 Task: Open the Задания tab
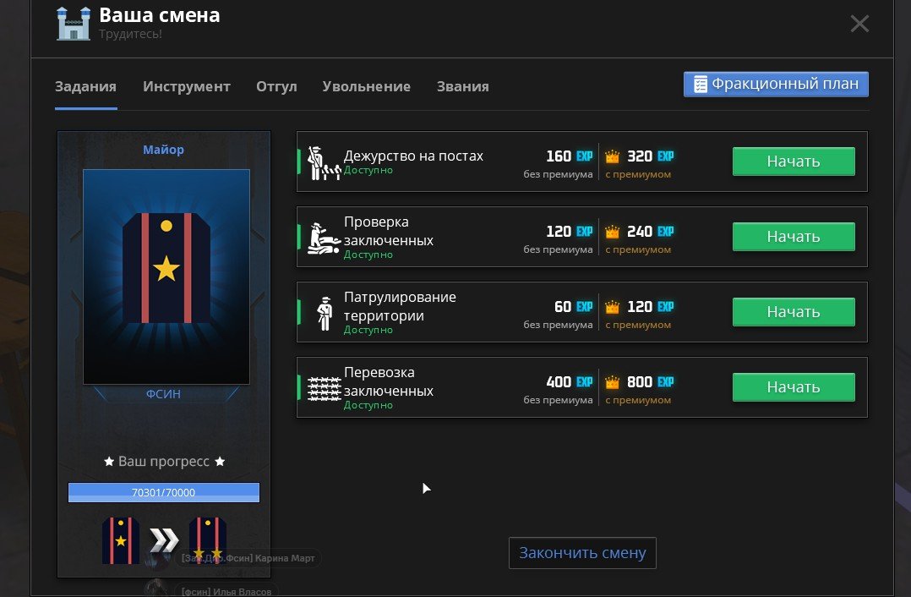coord(85,86)
